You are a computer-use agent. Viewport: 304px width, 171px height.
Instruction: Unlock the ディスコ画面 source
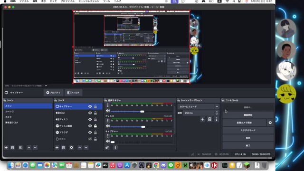coord(95,126)
